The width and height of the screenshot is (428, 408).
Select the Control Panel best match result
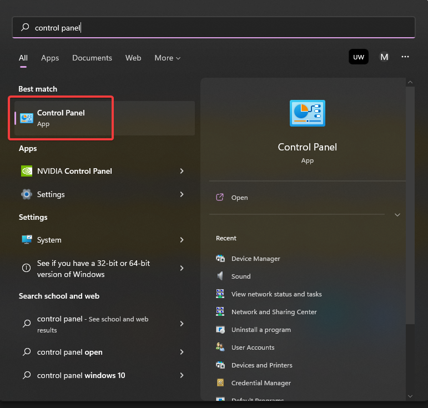[x=104, y=118]
